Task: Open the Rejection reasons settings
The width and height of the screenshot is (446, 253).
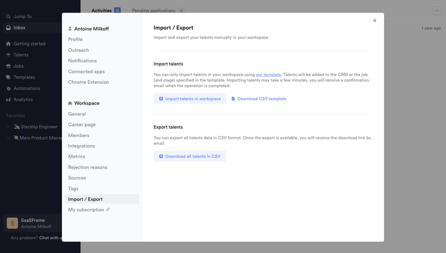Action: click(x=88, y=167)
